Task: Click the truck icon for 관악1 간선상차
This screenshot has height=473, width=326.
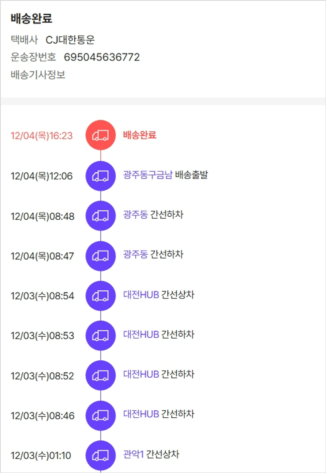Action: (100, 456)
